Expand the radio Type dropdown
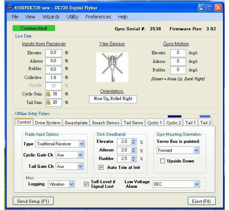229x210 pixels. point(82,144)
